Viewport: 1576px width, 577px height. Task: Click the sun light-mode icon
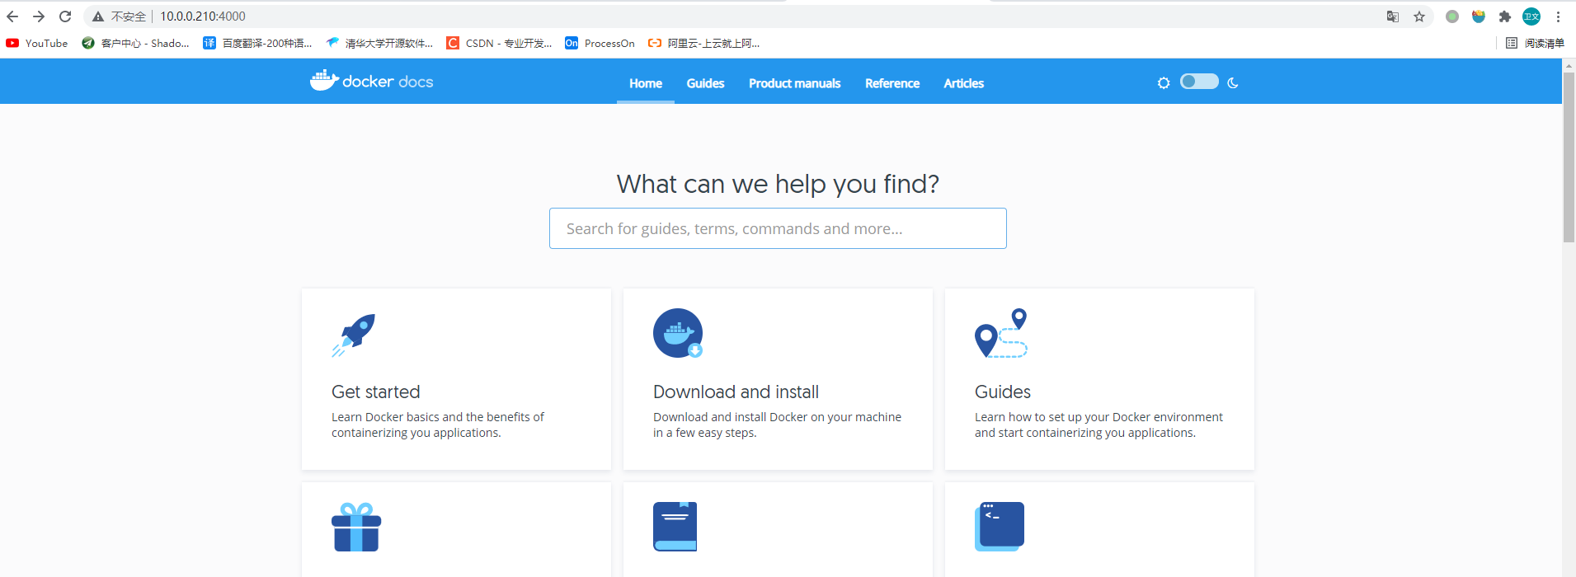1164,82
